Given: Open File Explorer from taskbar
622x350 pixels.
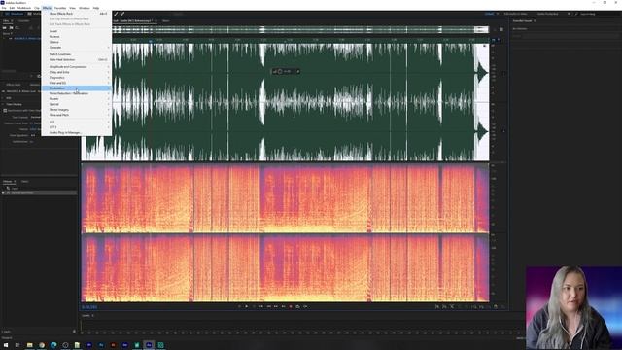Looking at the screenshot, I should point(30,345).
